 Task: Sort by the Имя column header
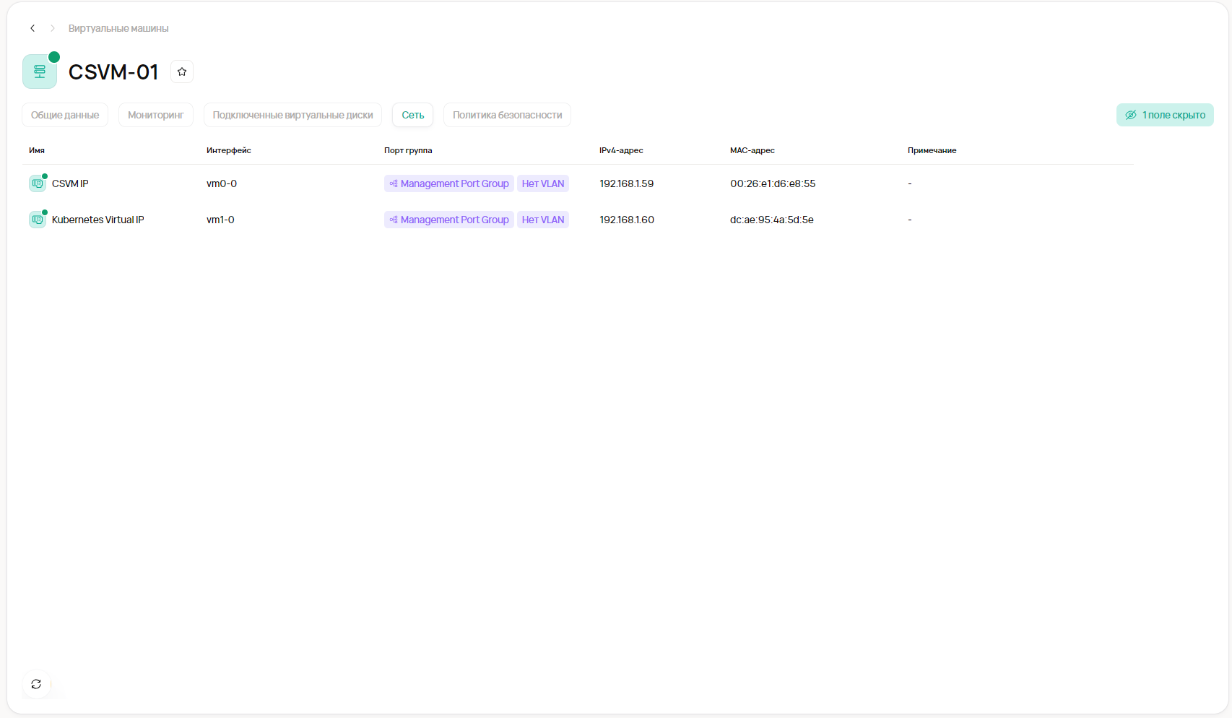37,150
